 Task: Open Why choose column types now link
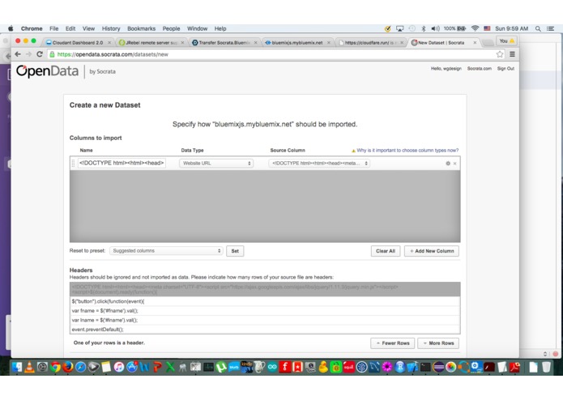click(407, 151)
